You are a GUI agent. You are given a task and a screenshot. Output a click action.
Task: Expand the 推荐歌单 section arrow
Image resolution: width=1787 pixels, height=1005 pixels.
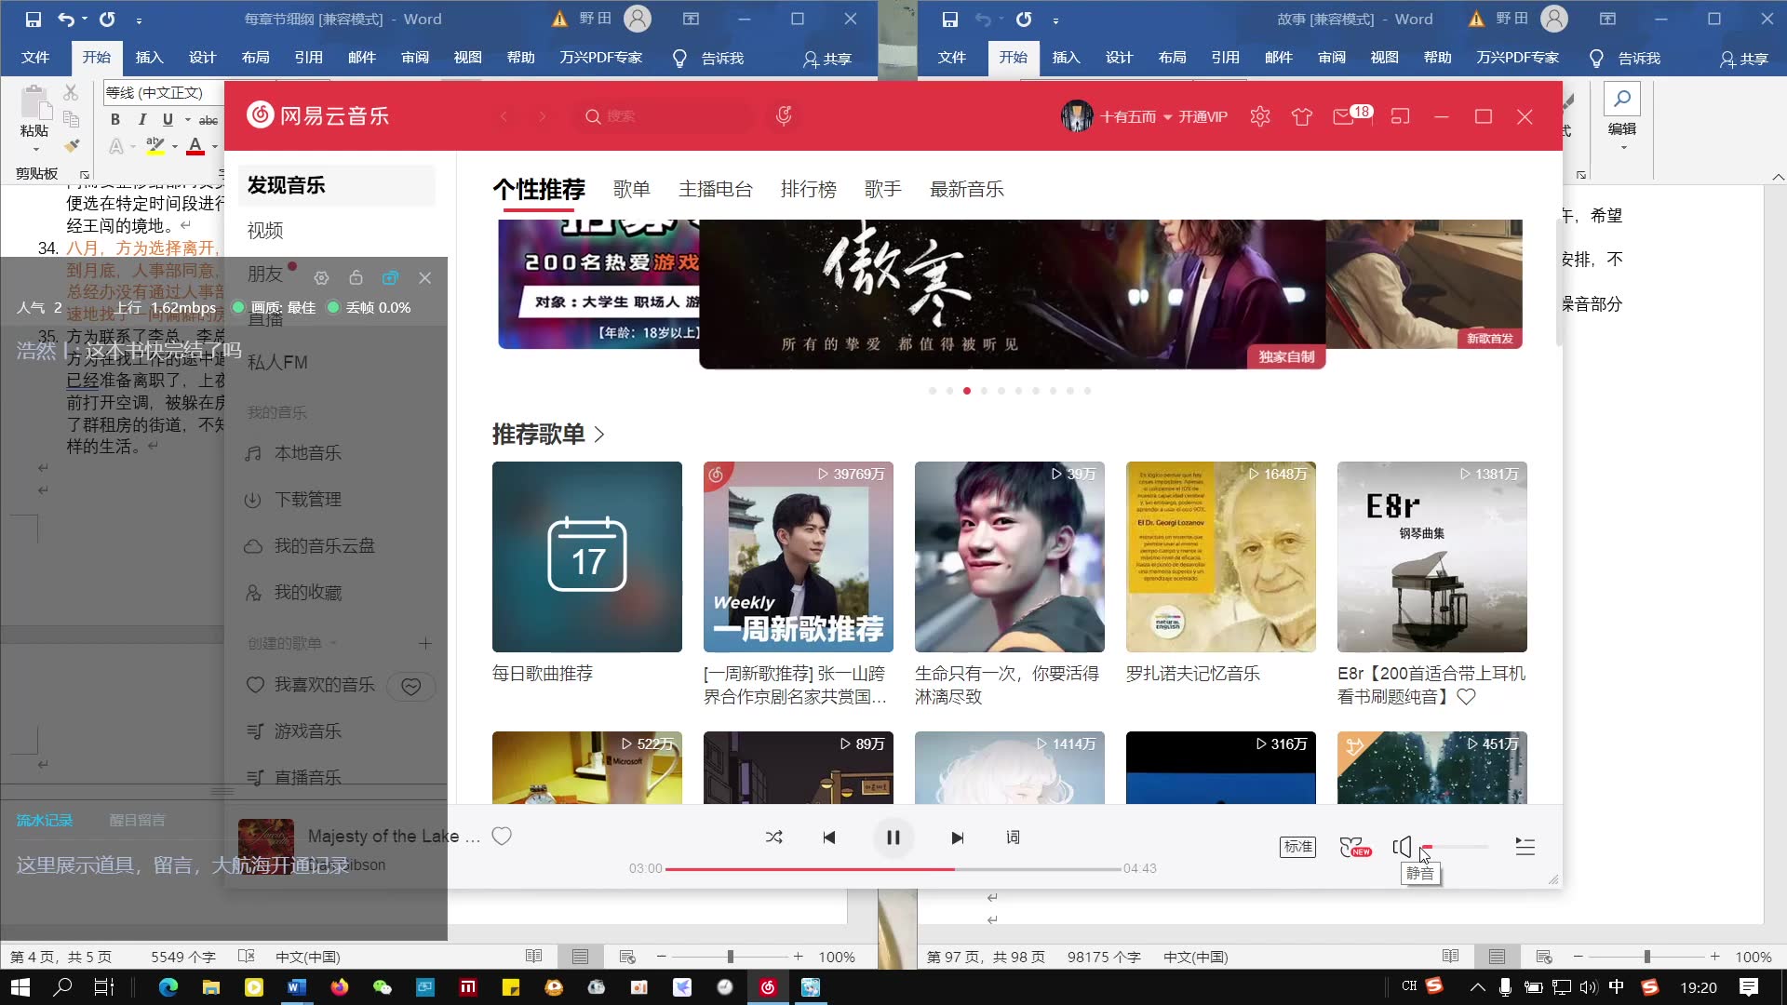[x=599, y=435]
